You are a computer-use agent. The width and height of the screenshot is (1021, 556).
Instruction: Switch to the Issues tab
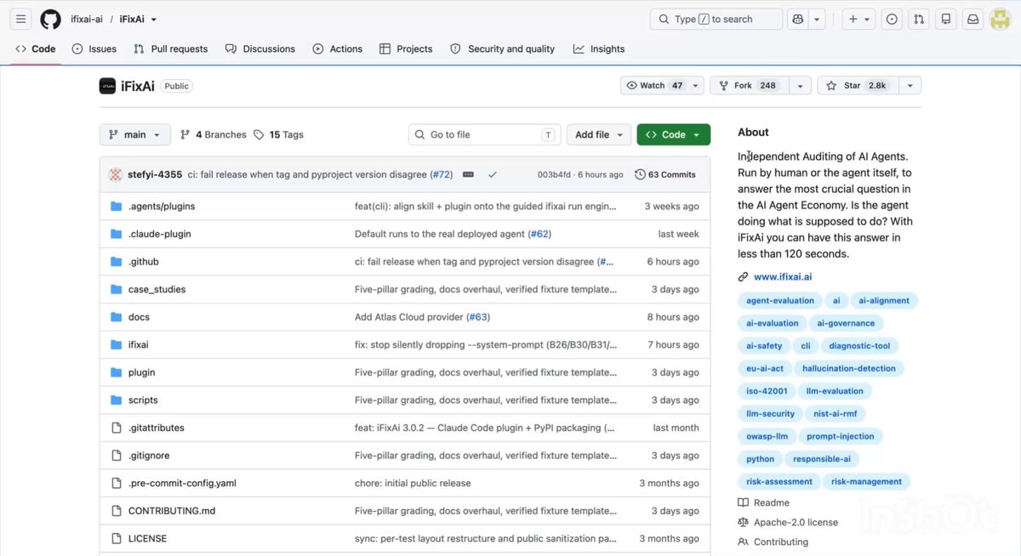[94, 49]
